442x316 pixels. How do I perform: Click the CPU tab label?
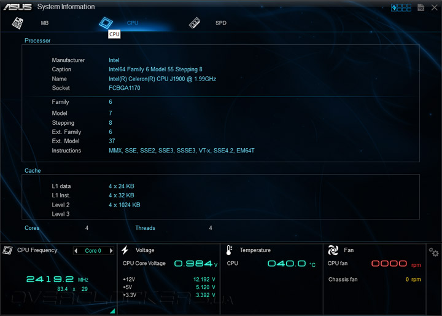point(133,23)
